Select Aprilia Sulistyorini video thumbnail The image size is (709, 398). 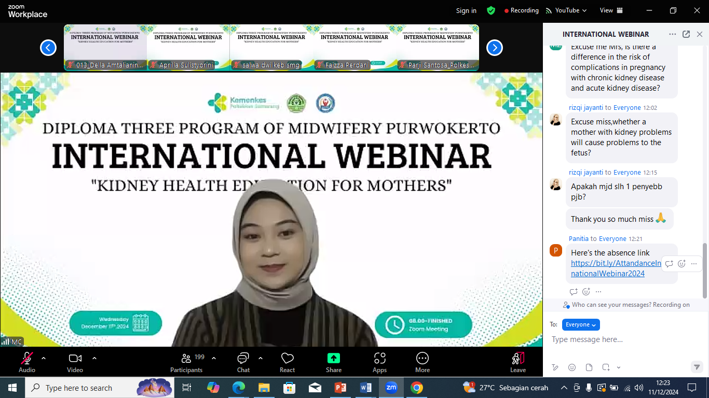(x=188, y=47)
